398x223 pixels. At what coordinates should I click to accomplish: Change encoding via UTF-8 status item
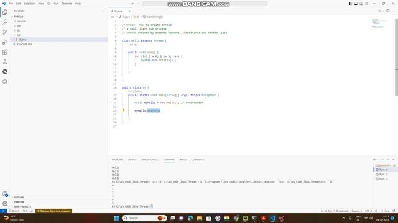pos(368,211)
